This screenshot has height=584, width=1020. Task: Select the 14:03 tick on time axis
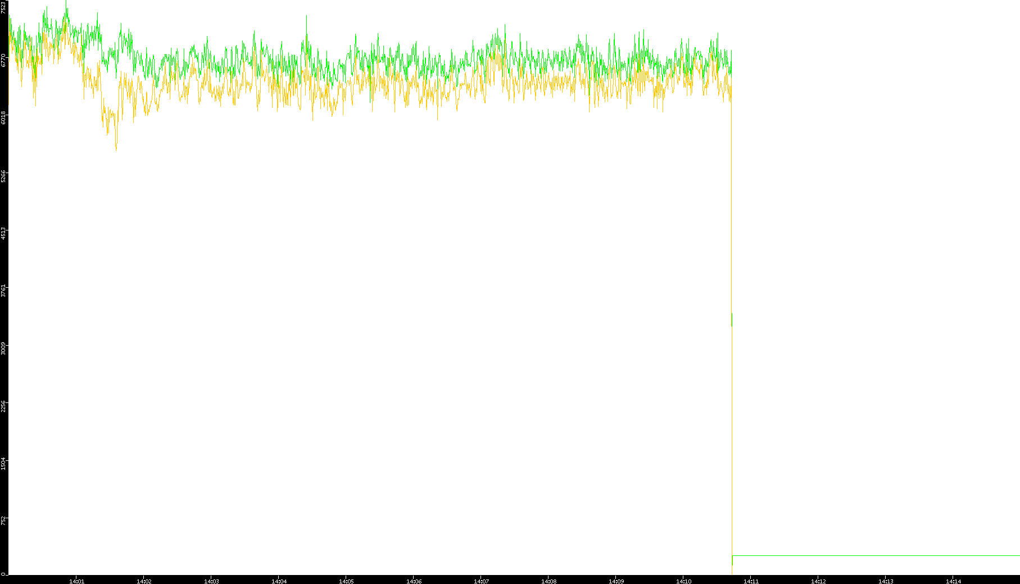tap(211, 581)
